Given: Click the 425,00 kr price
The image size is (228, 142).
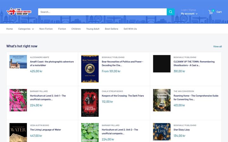Looking at the screenshot, I should click(x=36, y=71).
